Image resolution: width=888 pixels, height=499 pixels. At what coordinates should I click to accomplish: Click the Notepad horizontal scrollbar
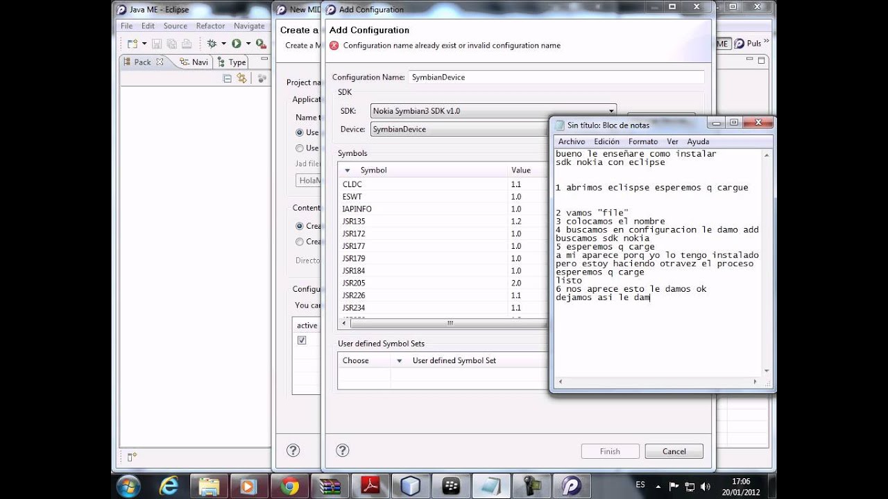click(658, 381)
